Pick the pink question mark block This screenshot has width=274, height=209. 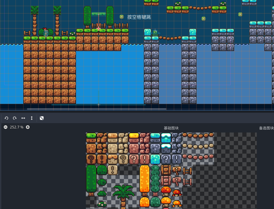(x=134, y=159)
